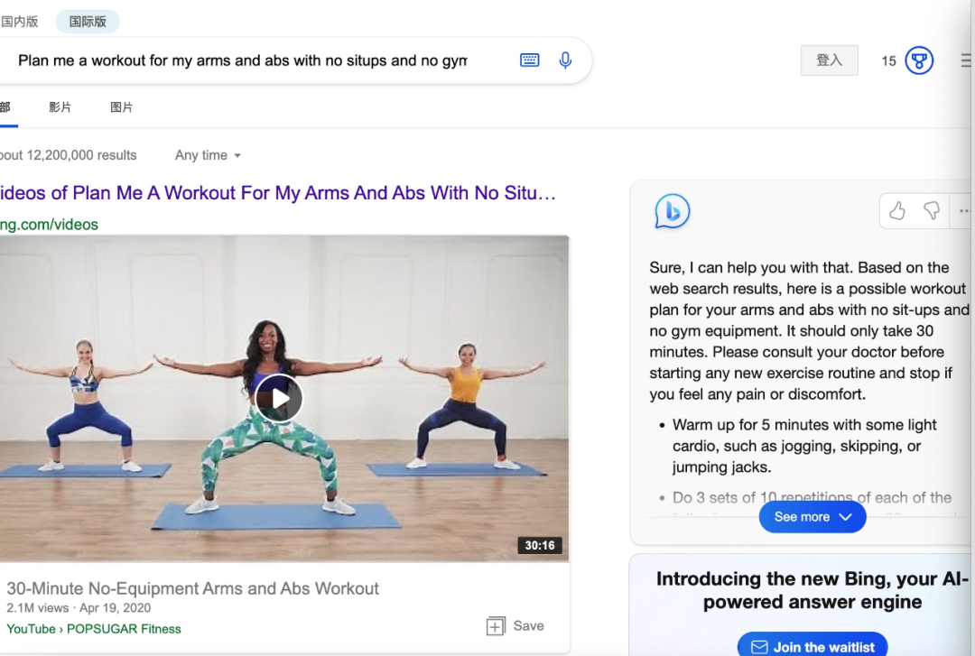Switch to the 影片 videos tab
Viewport: 975px width, 656px height.
(x=60, y=107)
